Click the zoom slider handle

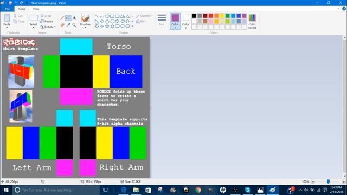(x=328, y=181)
